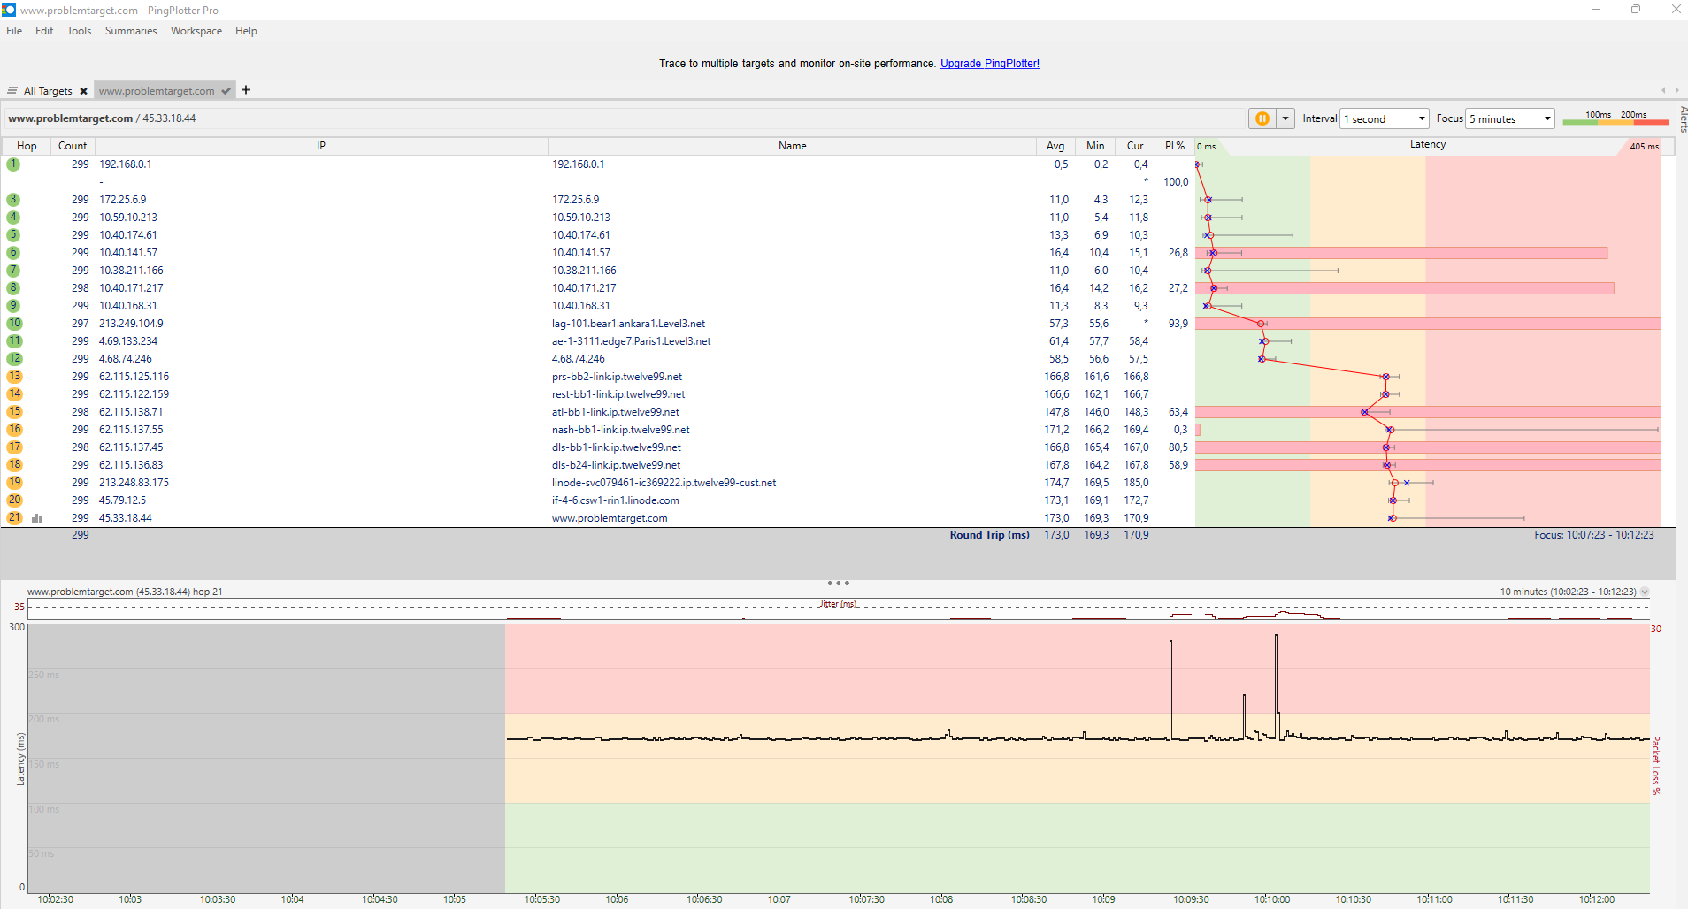
Task: Click the Upgrade PingPlotter link
Action: click(990, 64)
